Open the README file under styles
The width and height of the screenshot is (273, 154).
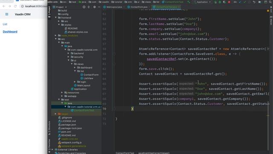[71, 28]
